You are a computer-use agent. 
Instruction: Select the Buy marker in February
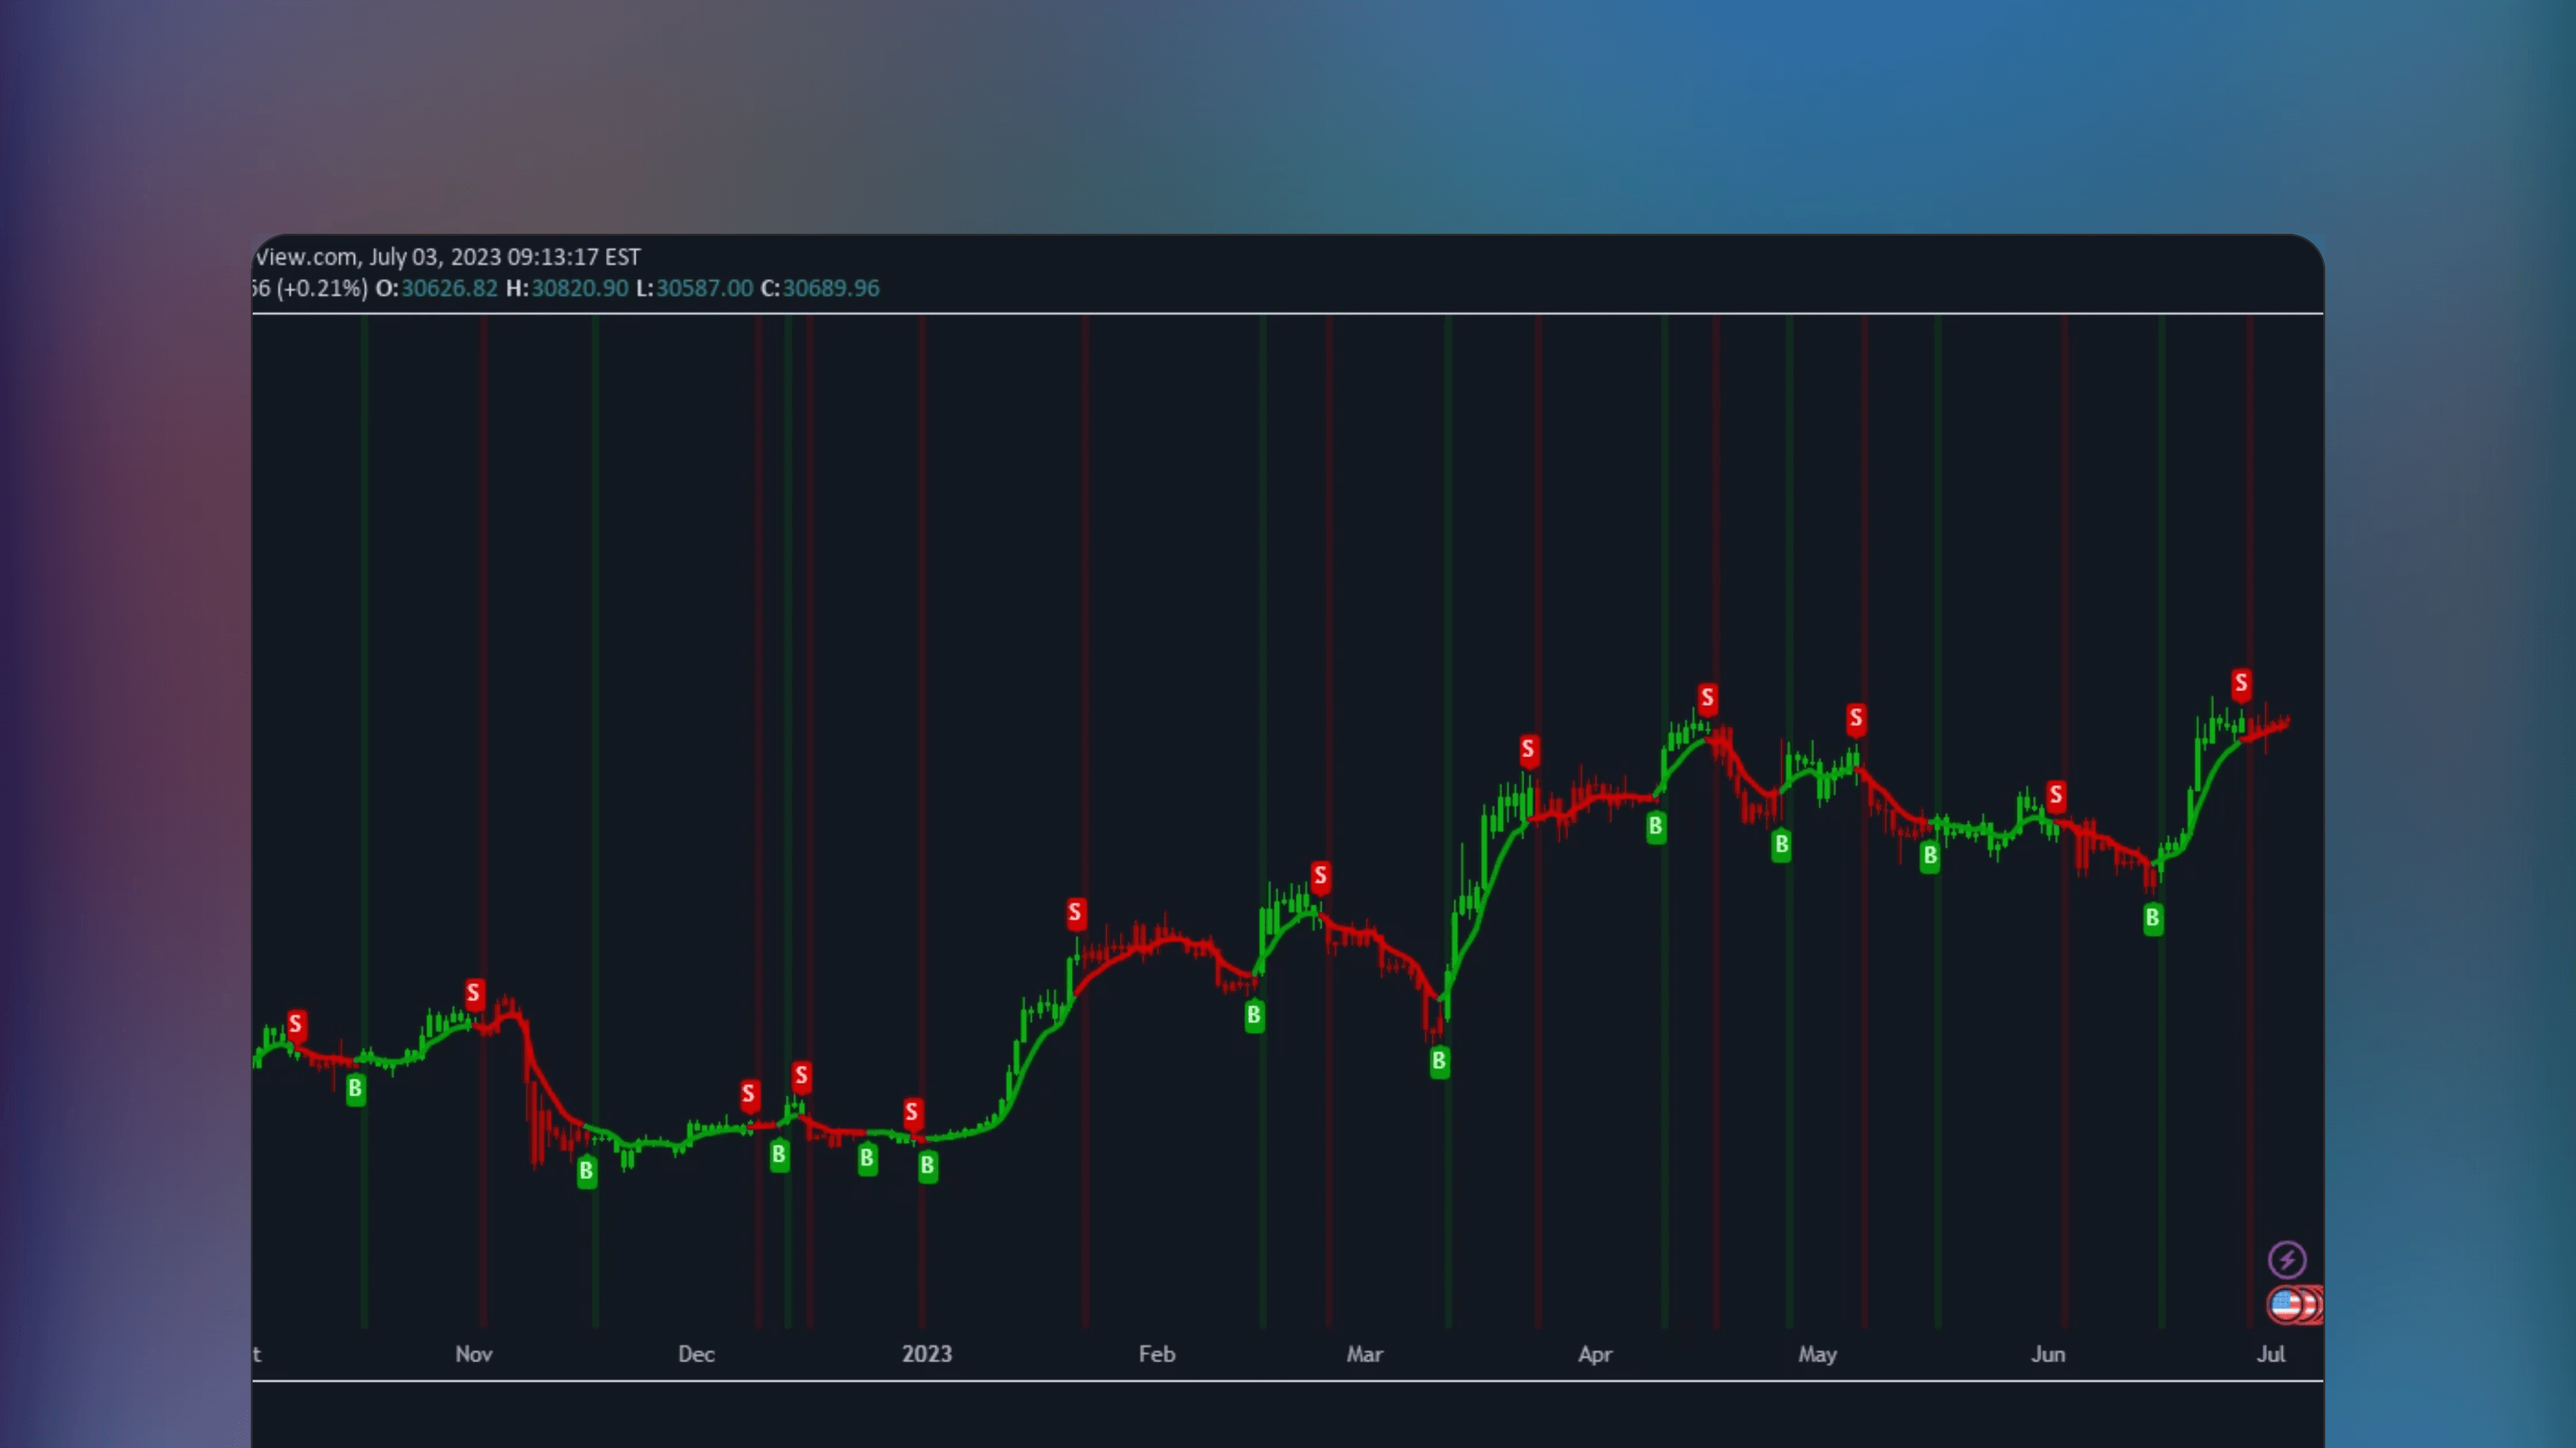point(1254,1016)
